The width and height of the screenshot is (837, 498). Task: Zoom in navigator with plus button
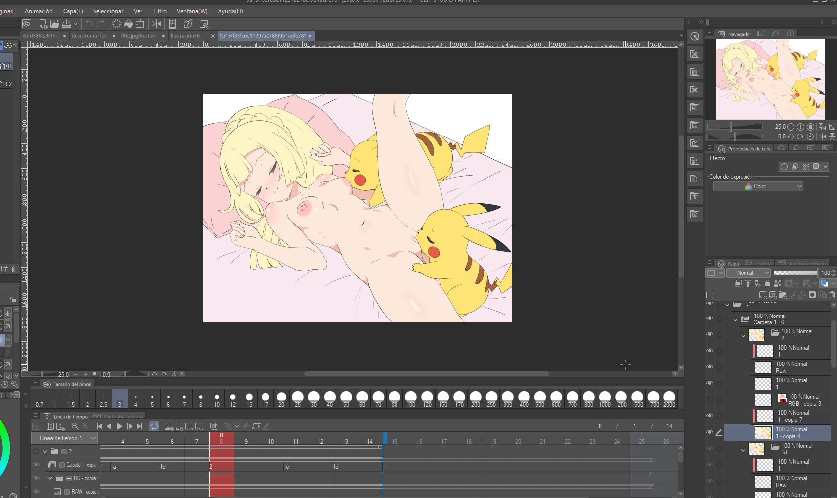[x=800, y=127]
